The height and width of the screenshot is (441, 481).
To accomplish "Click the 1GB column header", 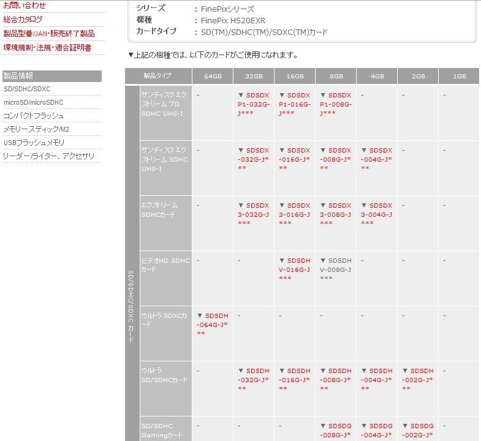I will [x=459, y=76].
